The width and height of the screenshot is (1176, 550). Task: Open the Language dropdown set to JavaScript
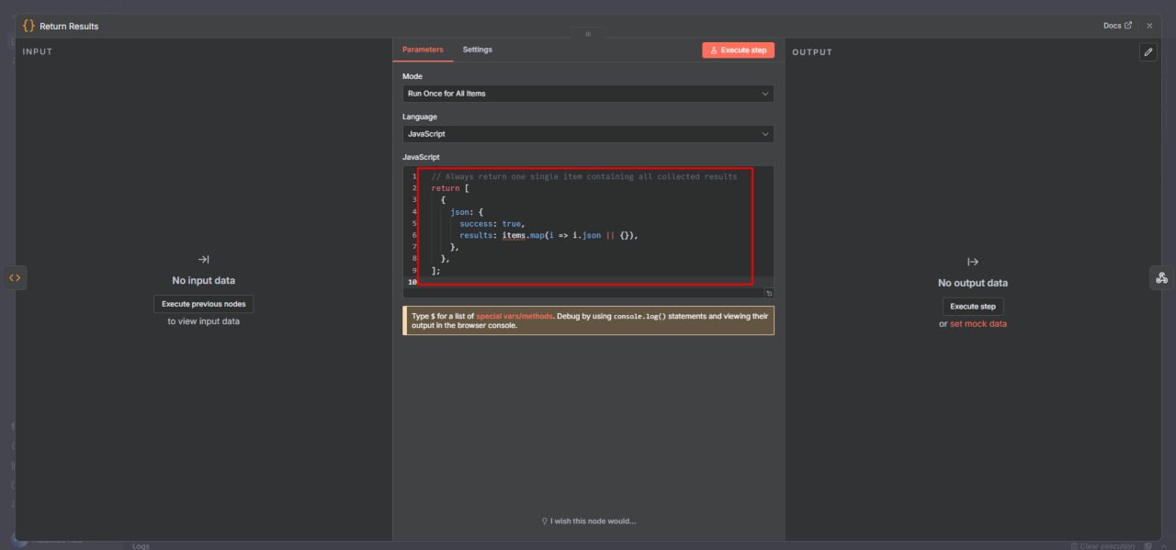pyautogui.click(x=587, y=133)
